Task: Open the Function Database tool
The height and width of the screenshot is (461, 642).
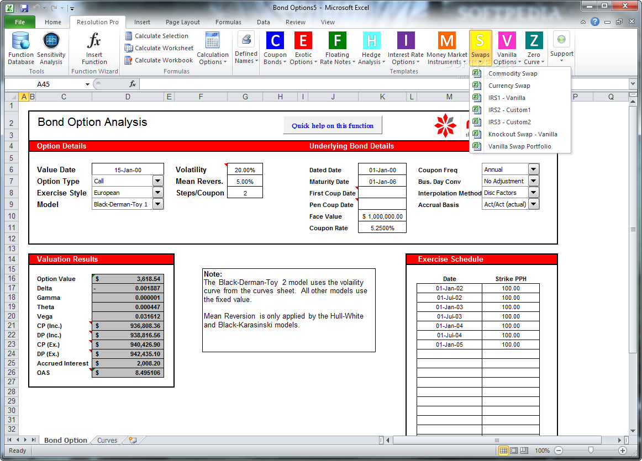Action: (x=21, y=48)
